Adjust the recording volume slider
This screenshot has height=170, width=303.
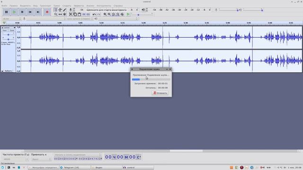(x=229, y=10)
